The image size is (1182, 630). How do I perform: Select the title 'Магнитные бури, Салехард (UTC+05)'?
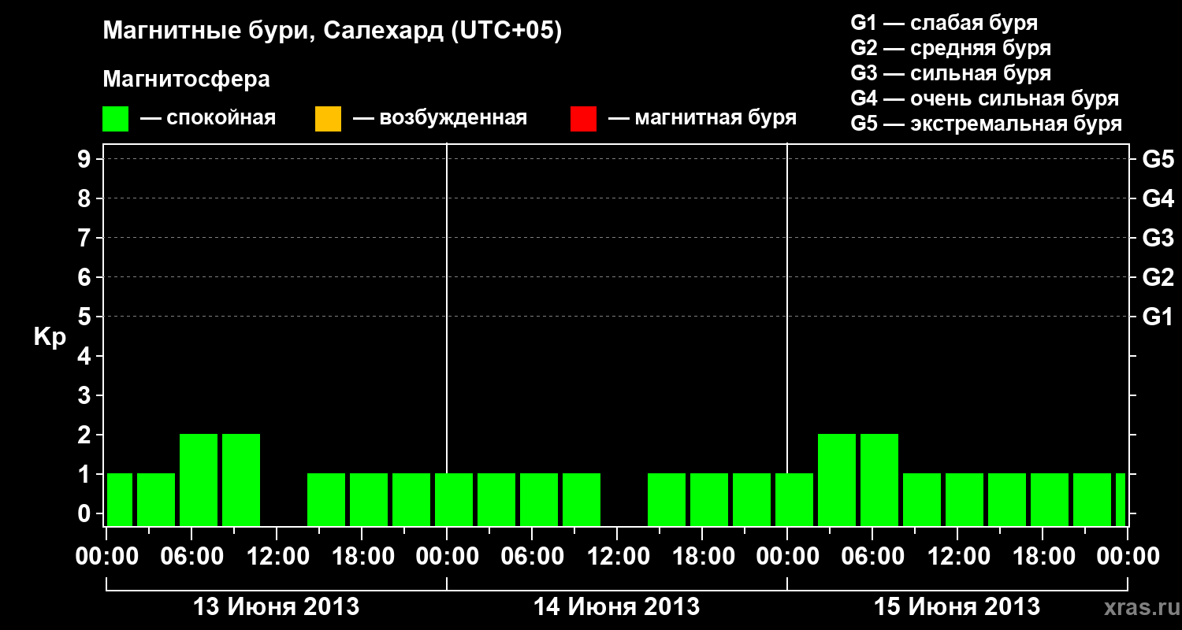pos(333,31)
